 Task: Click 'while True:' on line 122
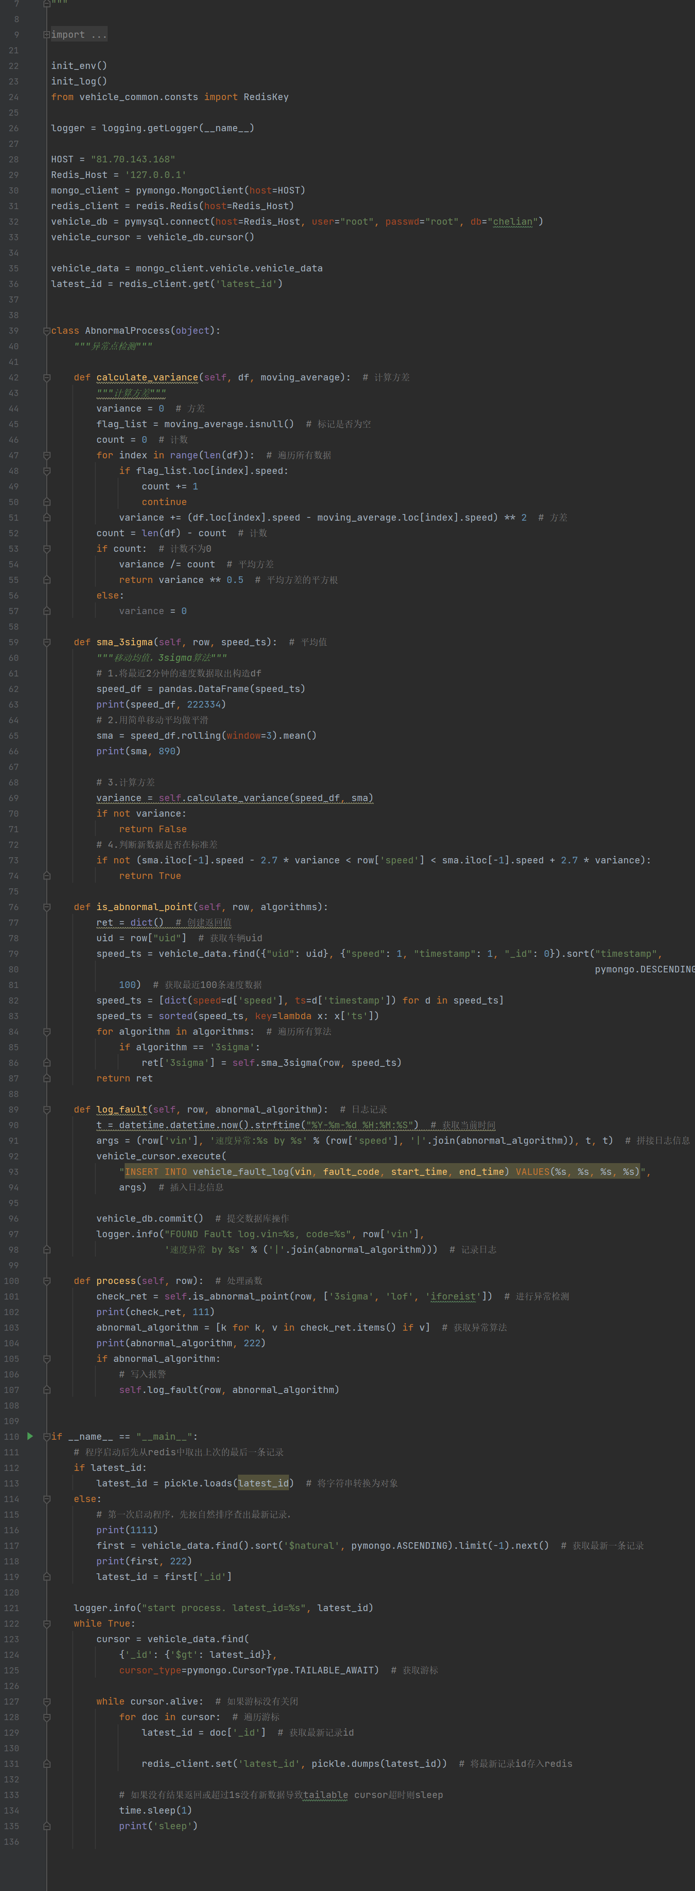(x=104, y=1624)
